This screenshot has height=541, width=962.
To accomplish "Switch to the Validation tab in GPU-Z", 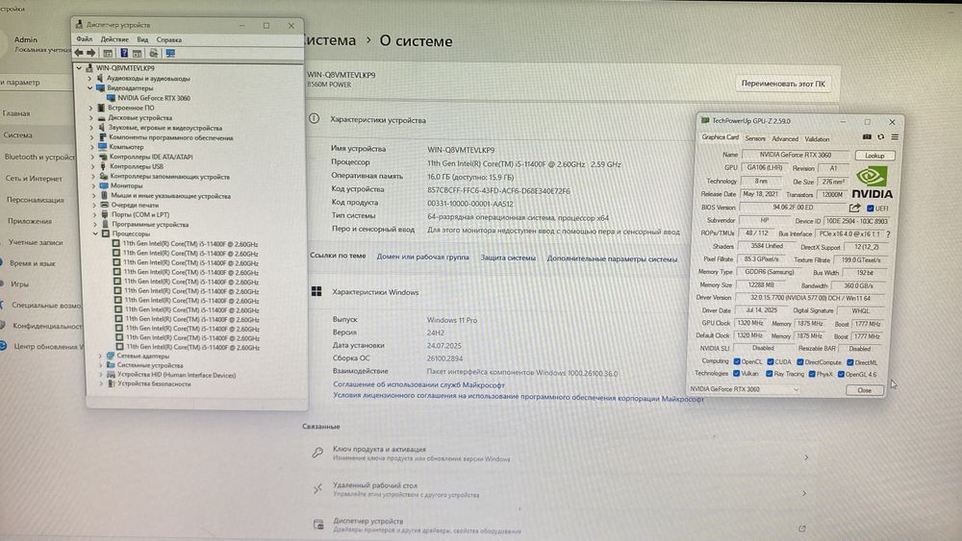I will 817,139.
